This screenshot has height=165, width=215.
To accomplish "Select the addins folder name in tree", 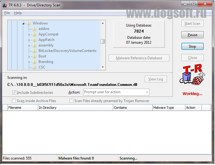I will (44, 29).
